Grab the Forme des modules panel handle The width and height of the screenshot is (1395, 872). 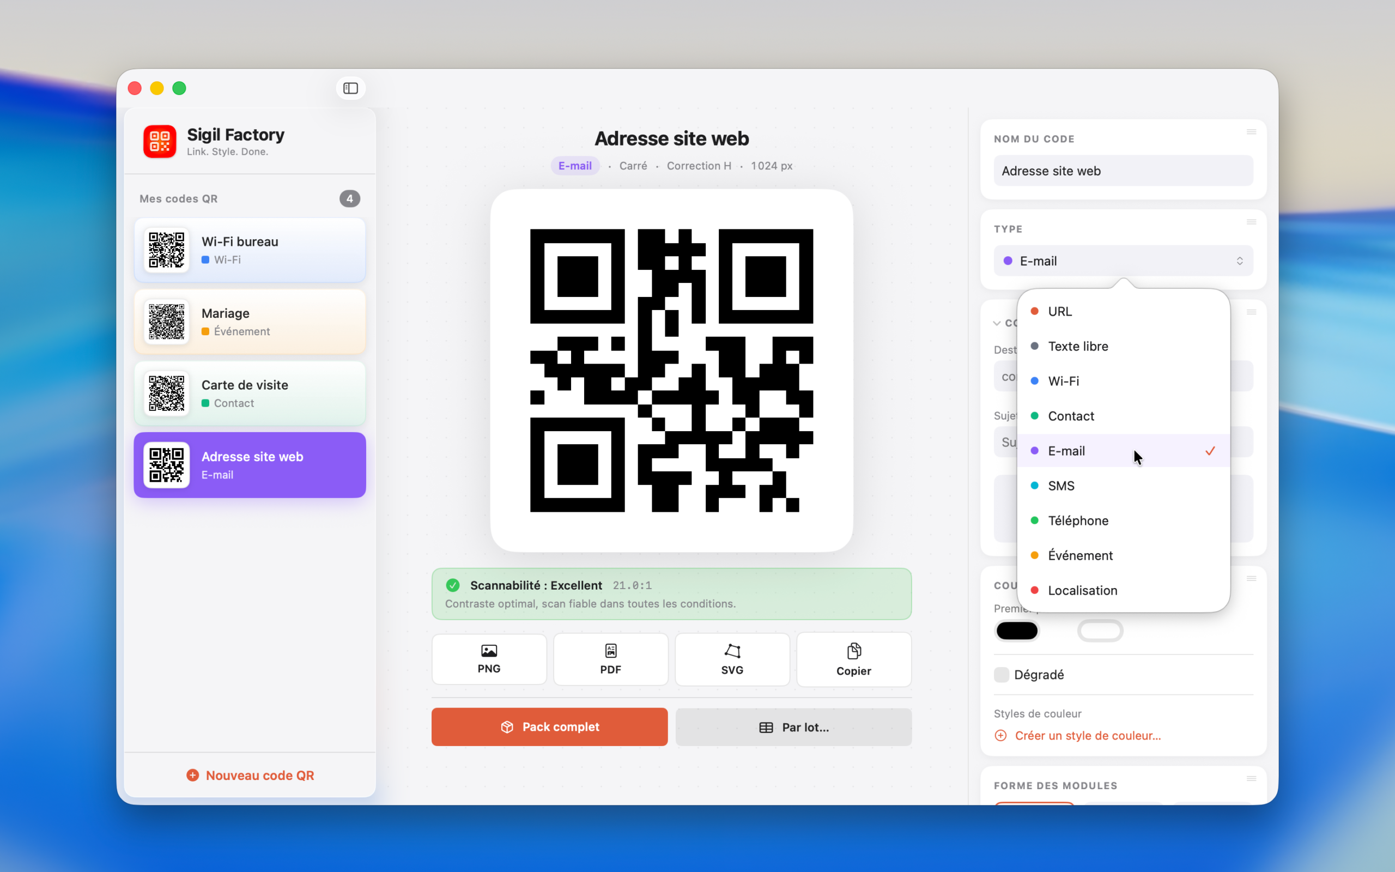1251,779
